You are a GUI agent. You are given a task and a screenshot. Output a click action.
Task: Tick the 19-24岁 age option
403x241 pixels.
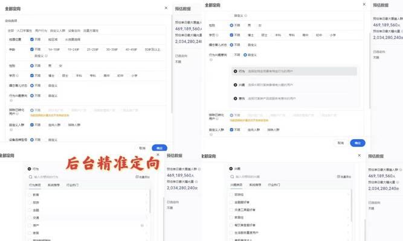pyautogui.click(x=65, y=49)
